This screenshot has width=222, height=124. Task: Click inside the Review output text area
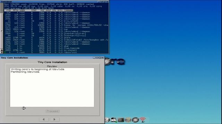tap(52, 87)
